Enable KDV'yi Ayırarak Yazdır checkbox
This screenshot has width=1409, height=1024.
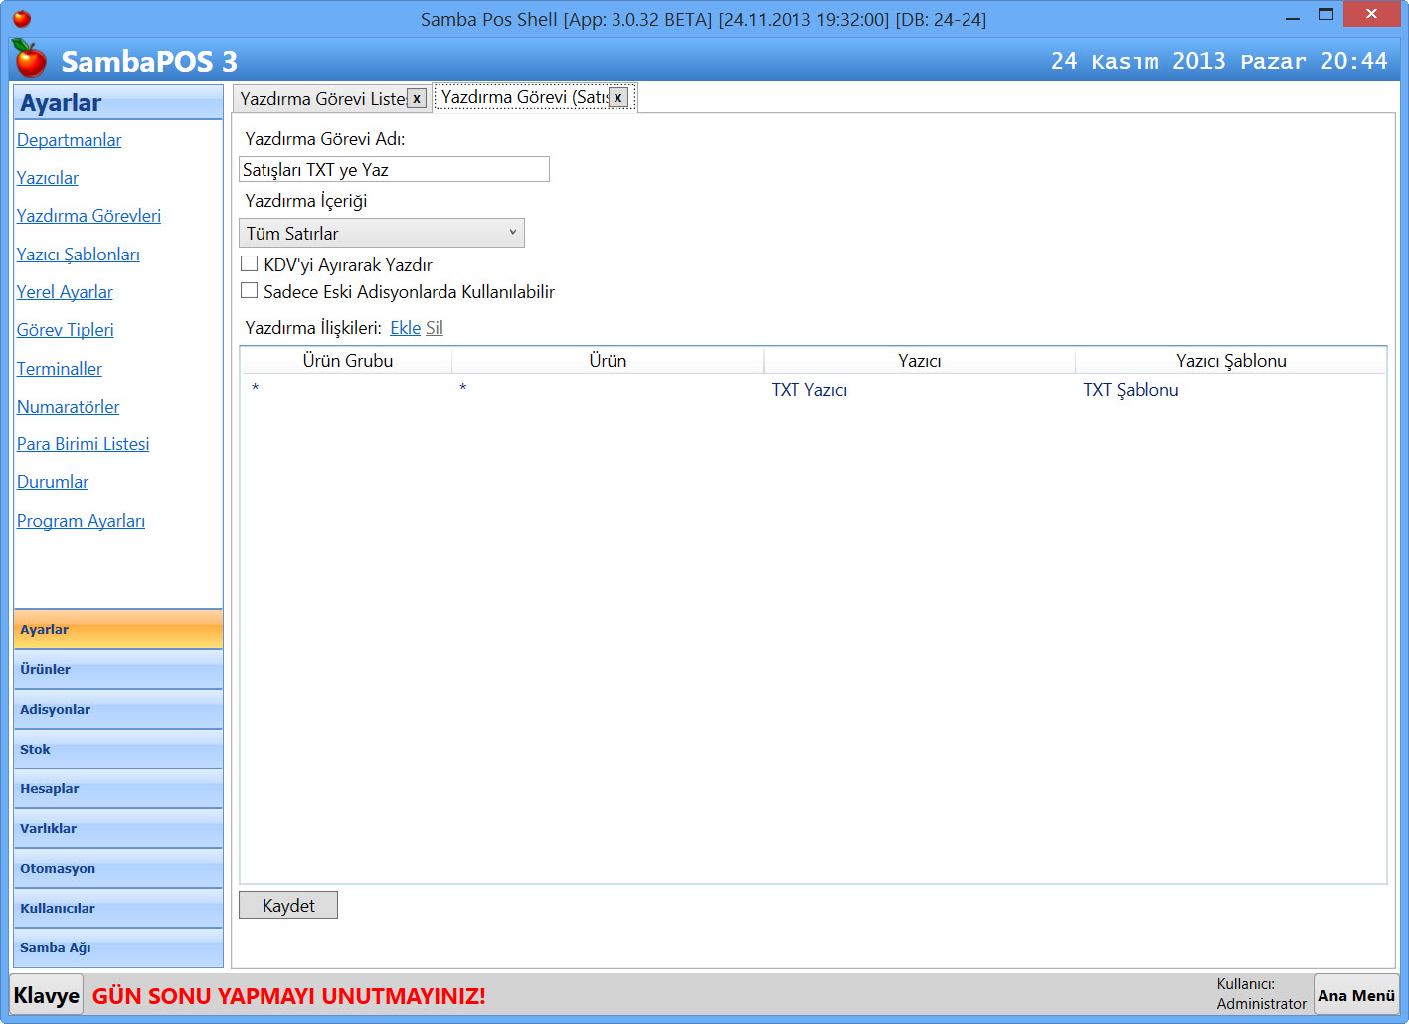pos(250,264)
